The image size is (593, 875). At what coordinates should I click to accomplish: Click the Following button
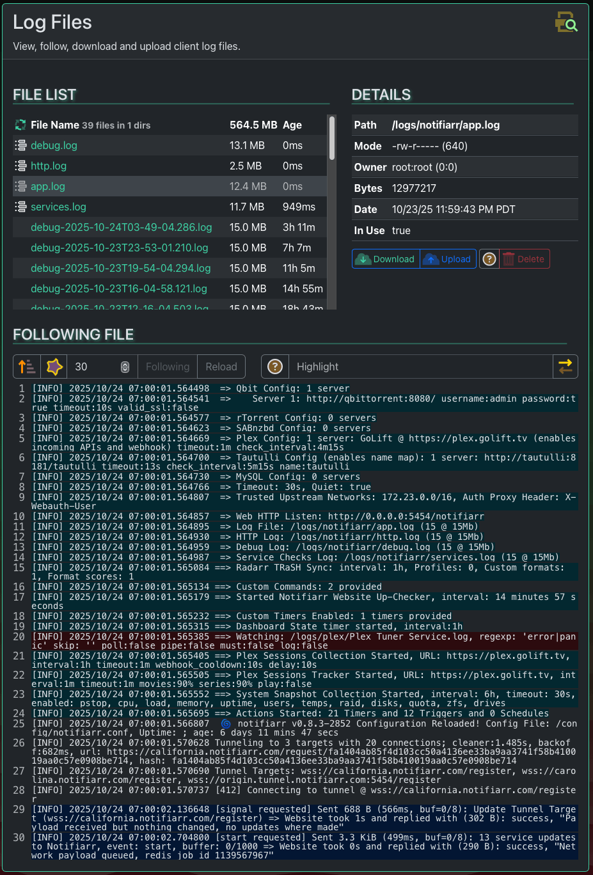[168, 367]
